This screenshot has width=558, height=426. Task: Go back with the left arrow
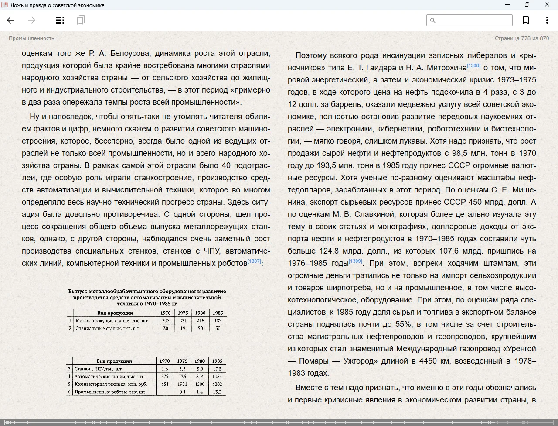(11, 20)
